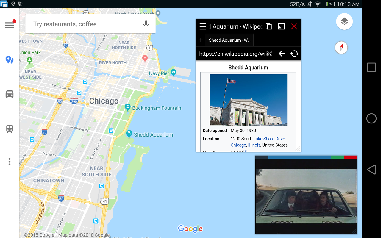Select the driving car sidebar icon
Screen dimensions: 381x238
click(10, 94)
